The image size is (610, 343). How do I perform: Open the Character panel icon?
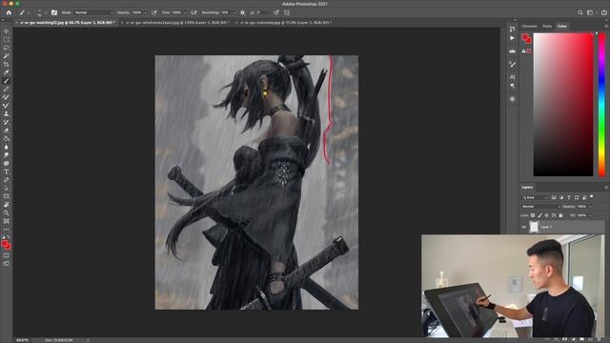(512, 76)
